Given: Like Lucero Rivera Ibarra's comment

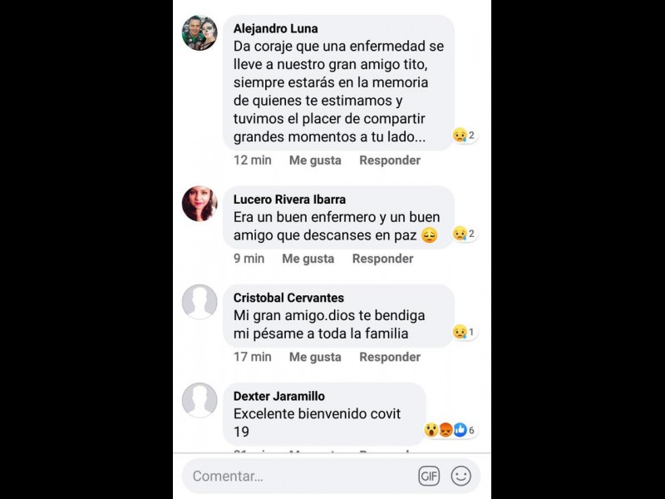Looking at the screenshot, I should tap(308, 259).
